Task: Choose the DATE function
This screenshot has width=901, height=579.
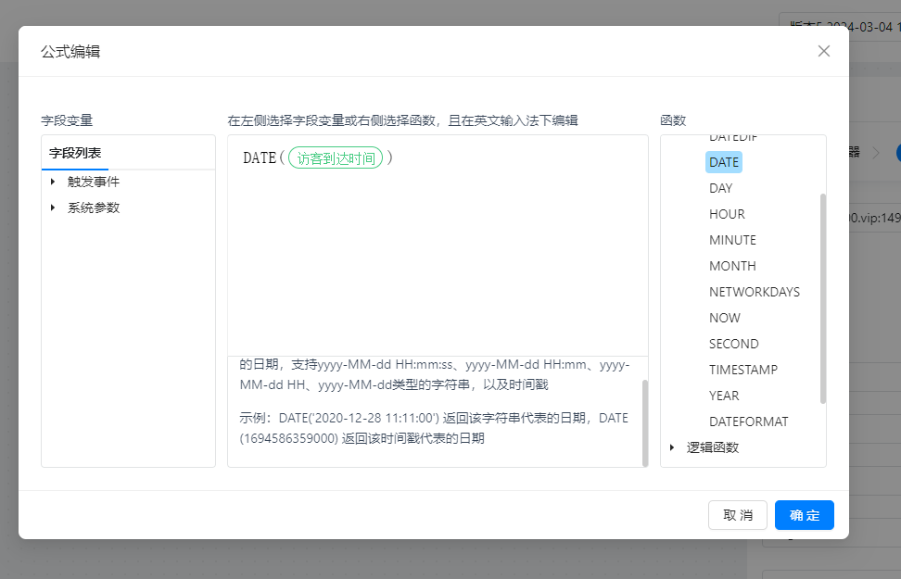Action: tap(723, 162)
